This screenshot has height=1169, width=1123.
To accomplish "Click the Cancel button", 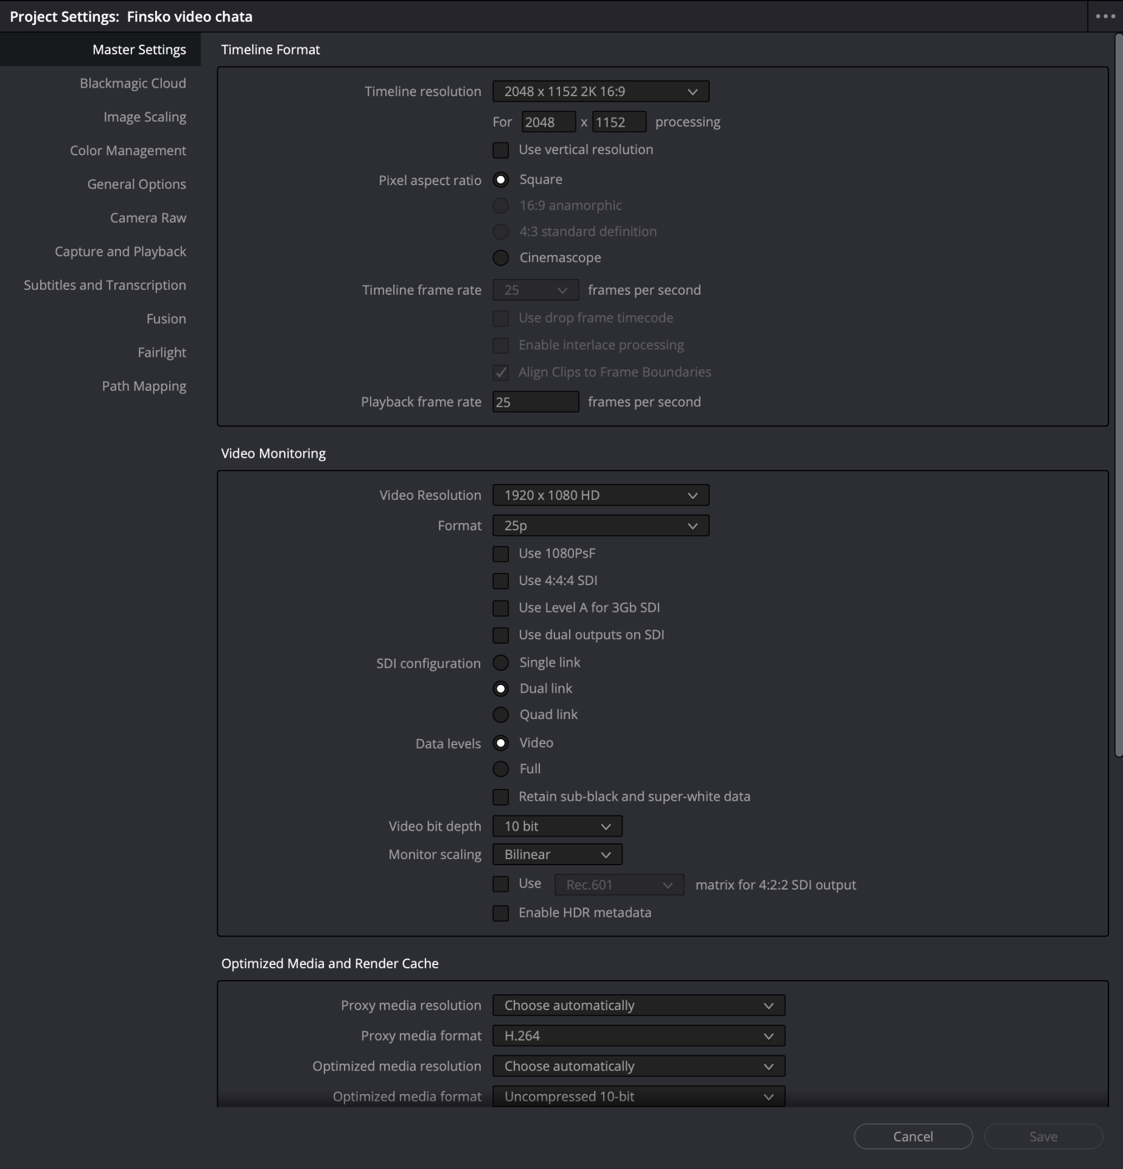I will [x=912, y=1136].
